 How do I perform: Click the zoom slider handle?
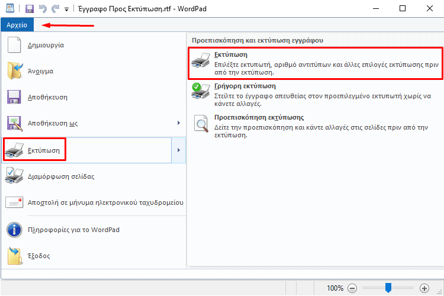388,288
